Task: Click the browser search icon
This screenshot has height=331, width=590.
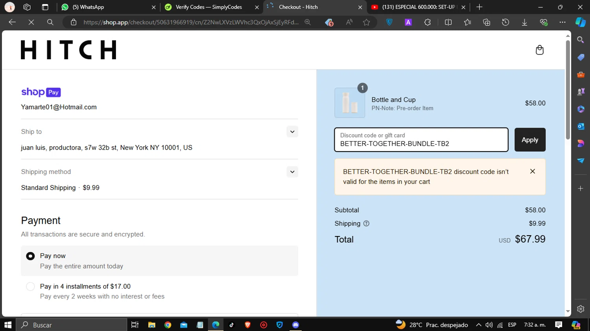Action: tap(50, 22)
